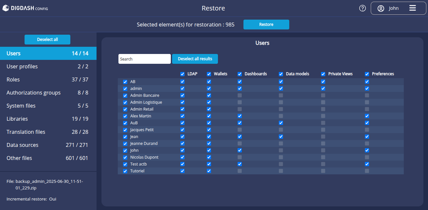
Task: Open the hamburger menu next to John
Action: click(x=413, y=8)
